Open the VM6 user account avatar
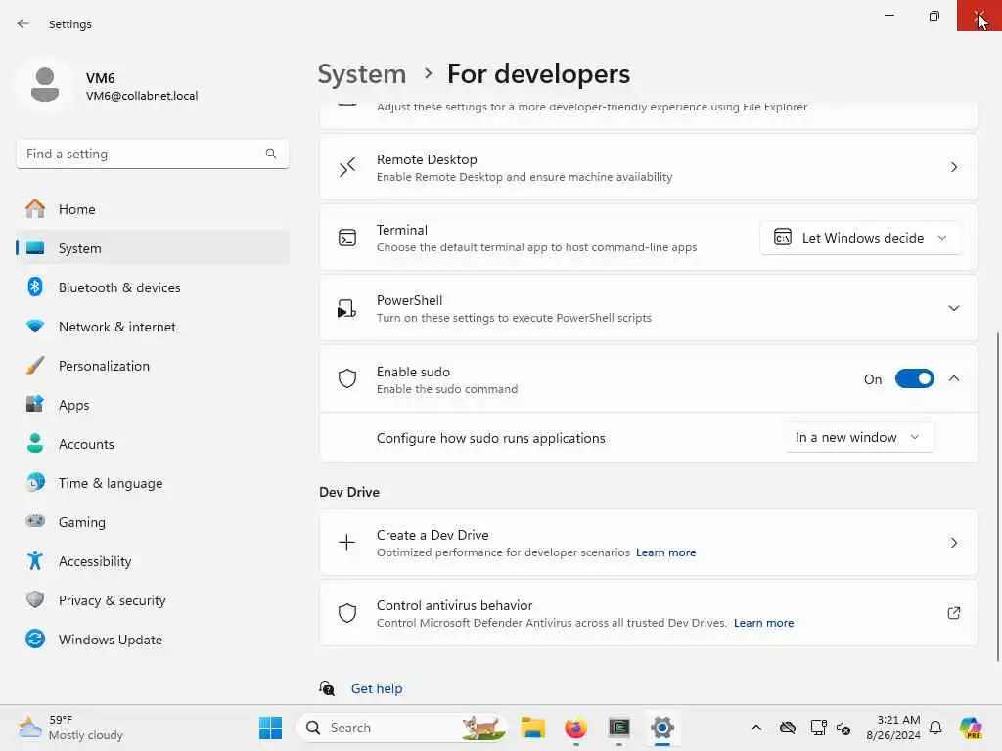 click(45, 85)
